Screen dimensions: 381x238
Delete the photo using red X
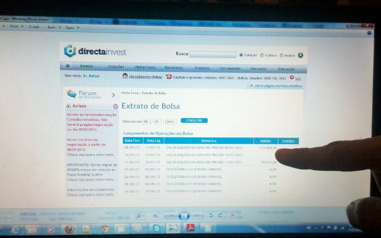pos(233,215)
